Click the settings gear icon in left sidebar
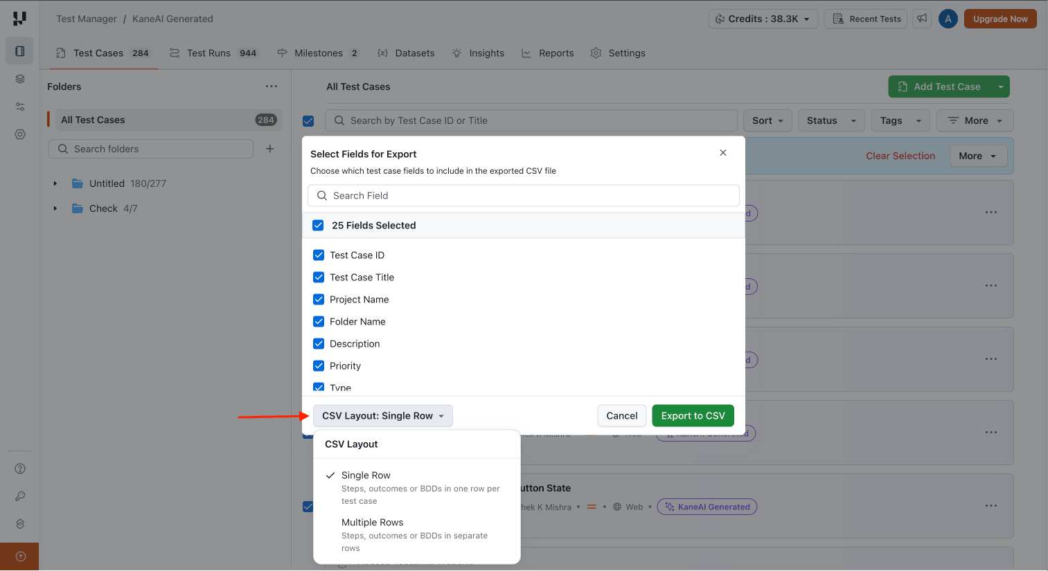The width and height of the screenshot is (1048, 571). tap(20, 134)
